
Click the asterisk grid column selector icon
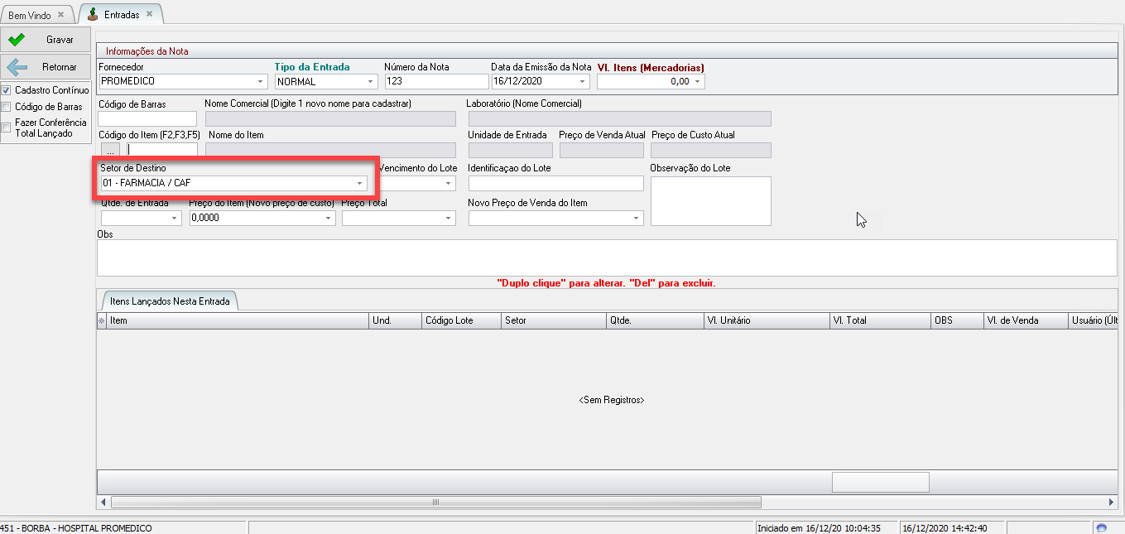click(102, 320)
